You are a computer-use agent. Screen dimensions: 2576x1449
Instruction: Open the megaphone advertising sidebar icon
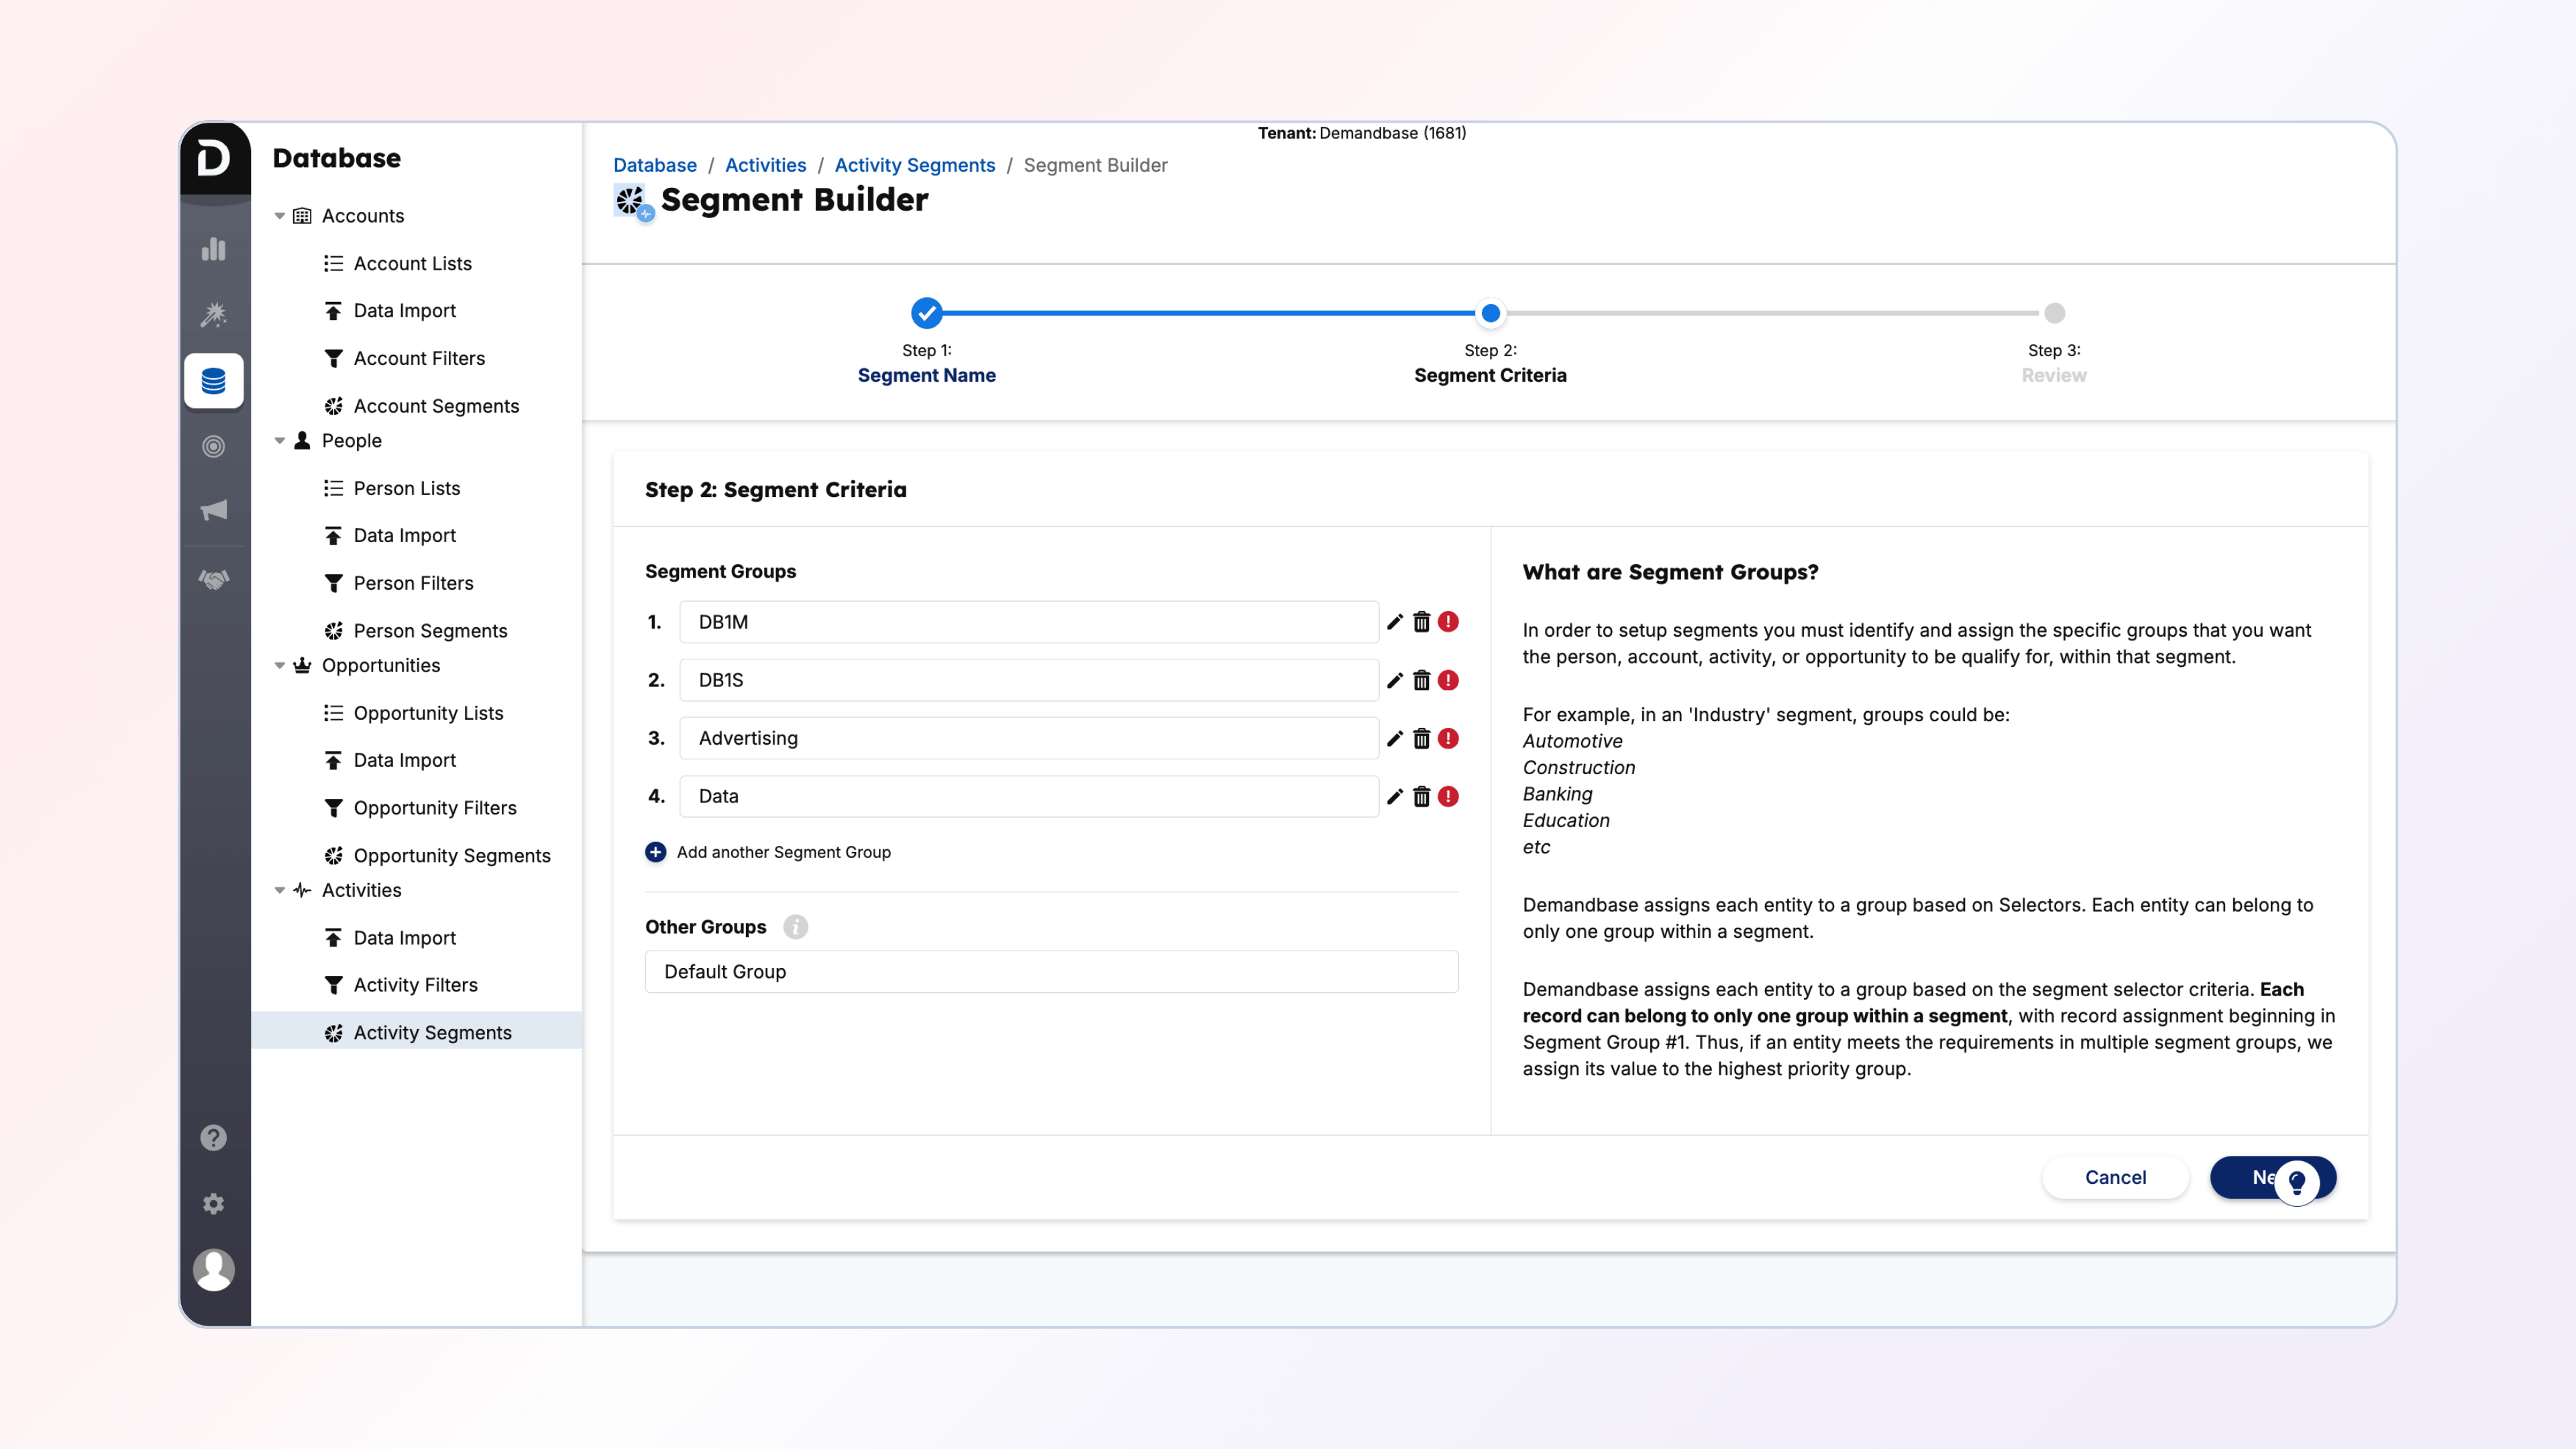(213, 511)
